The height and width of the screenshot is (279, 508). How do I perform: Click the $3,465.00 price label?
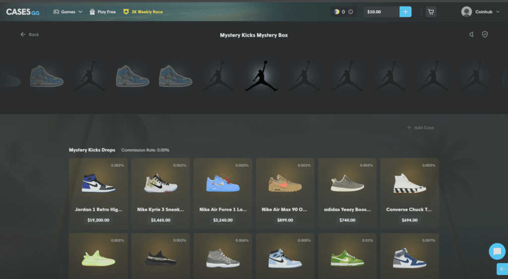(x=160, y=220)
